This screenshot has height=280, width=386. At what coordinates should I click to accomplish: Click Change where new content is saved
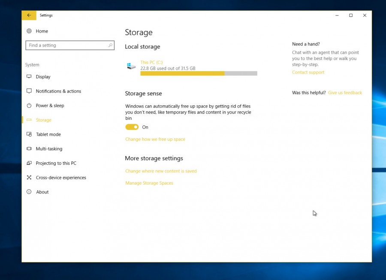(x=161, y=171)
